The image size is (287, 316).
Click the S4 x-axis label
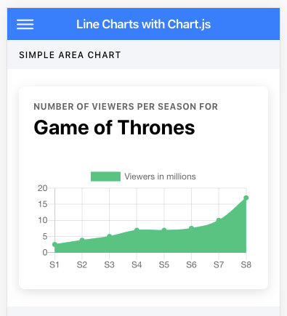tap(137, 265)
